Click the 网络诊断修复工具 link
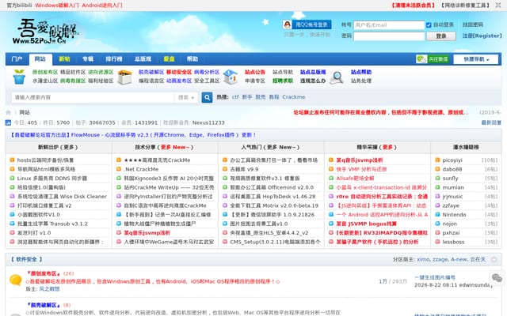The width and height of the screenshot is (507, 316). point(466,6)
